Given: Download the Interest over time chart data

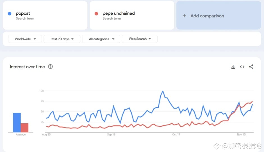Looking at the screenshot, I should (x=233, y=67).
